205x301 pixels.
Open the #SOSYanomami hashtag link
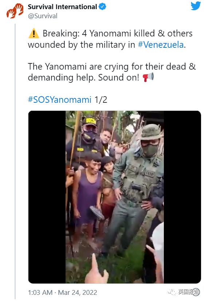pyautogui.click(x=60, y=99)
